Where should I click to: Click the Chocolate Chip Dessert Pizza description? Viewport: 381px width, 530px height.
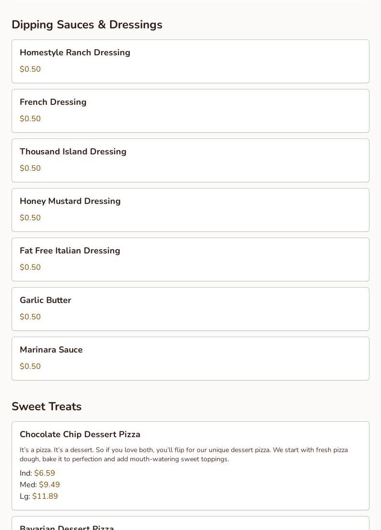point(184,454)
